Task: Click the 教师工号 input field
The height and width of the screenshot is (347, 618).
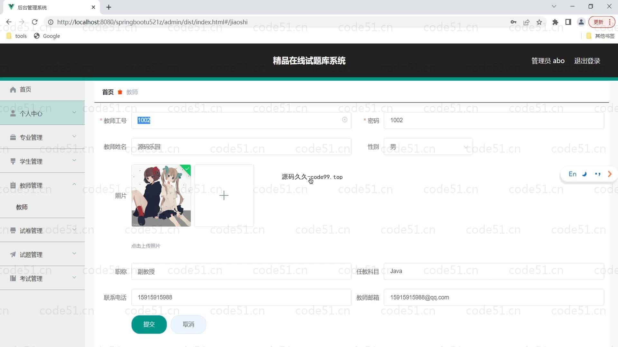Action: [x=241, y=120]
